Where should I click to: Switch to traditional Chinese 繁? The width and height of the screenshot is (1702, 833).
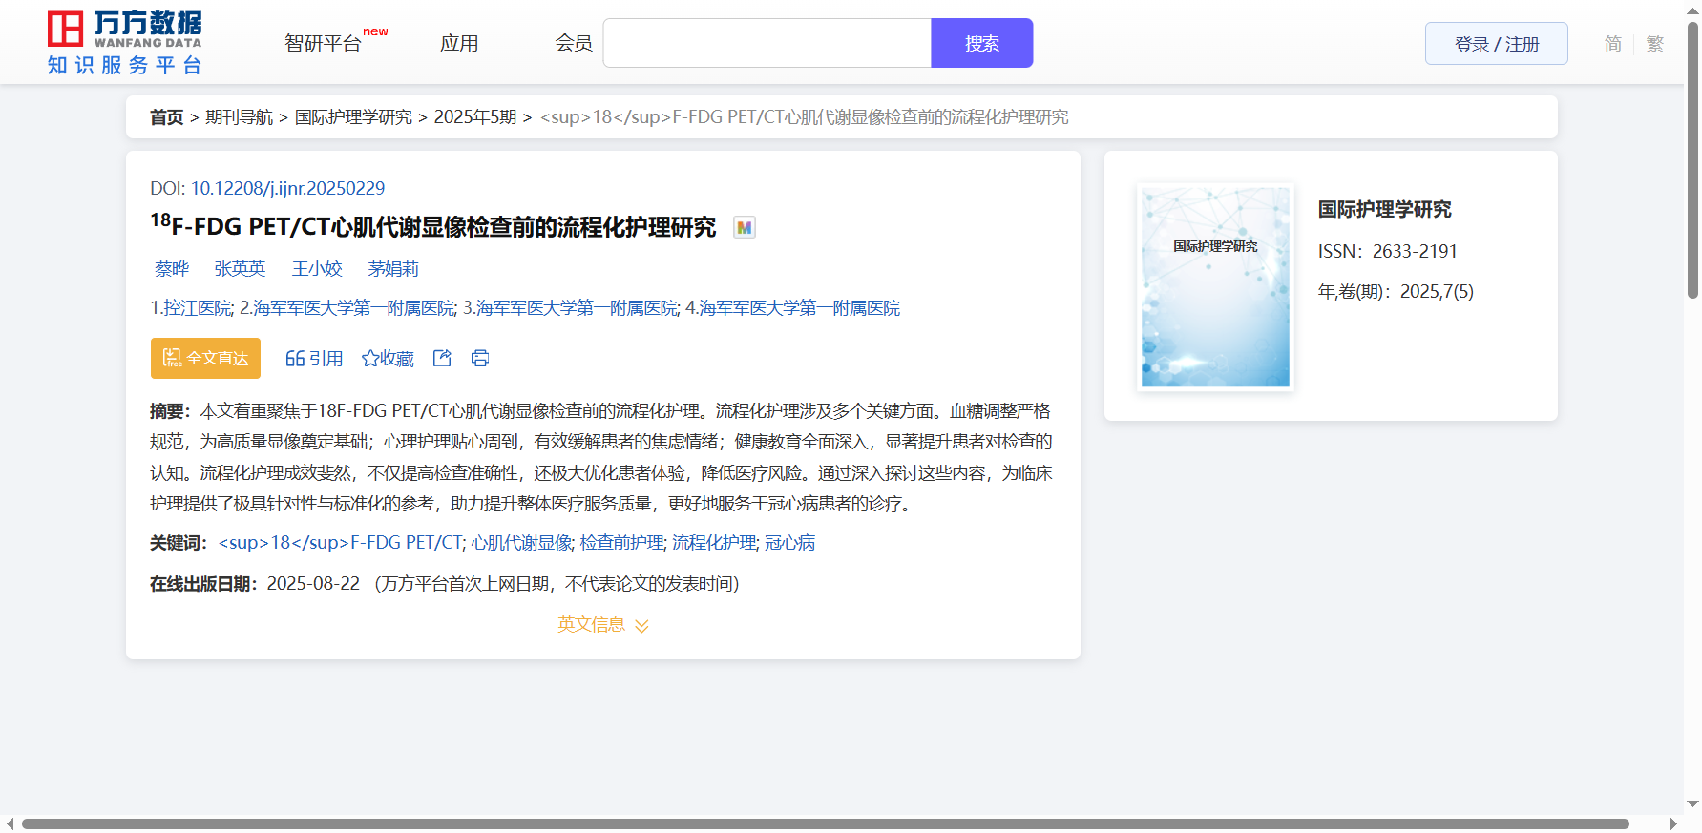1655,44
